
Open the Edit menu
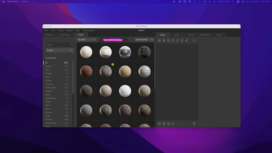(53, 30)
